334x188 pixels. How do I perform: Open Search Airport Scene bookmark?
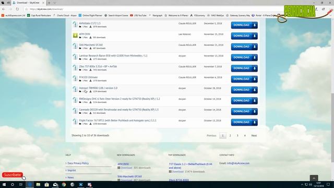click(x=116, y=15)
